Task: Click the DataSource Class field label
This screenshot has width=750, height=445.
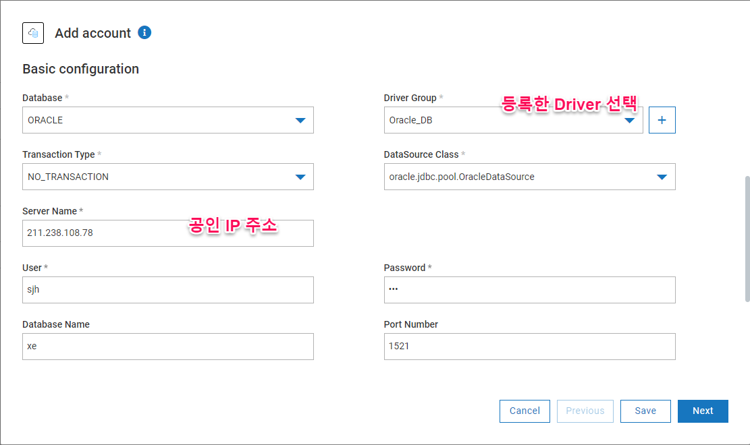Action: (x=421, y=154)
